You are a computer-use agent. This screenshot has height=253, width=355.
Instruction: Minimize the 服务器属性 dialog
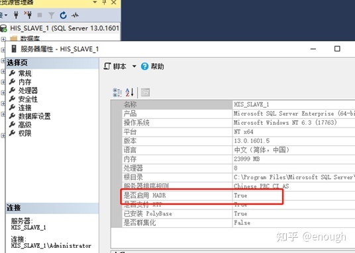313,49
